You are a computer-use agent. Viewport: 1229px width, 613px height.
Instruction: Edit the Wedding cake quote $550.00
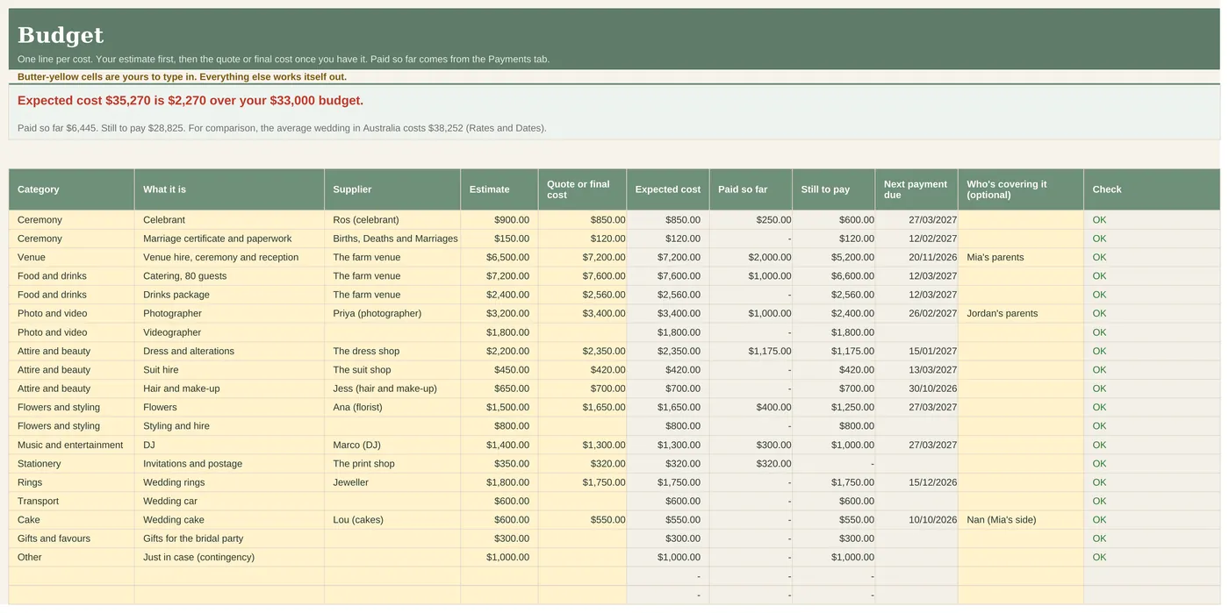point(582,520)
